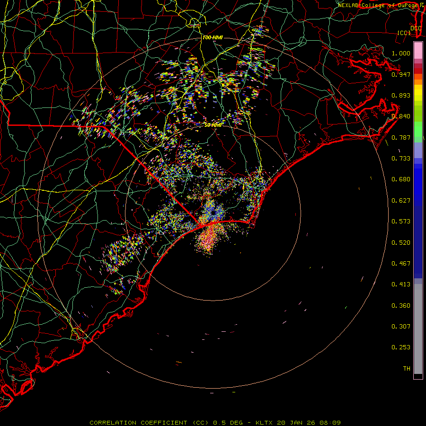Image resolution: width=426 pixels, height=426 pixels.
Task: Click the 0.733 colorbar value
Action: [x=401, y=158]
